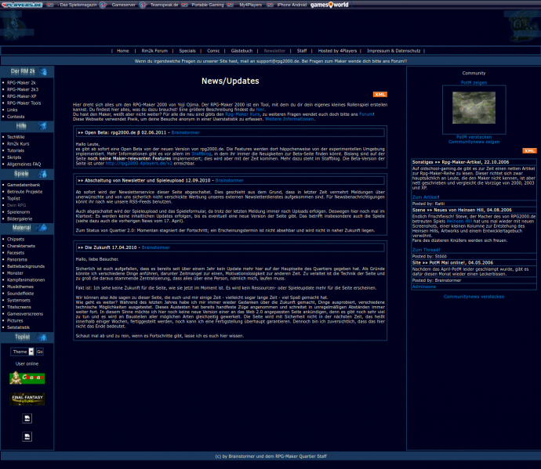Open RPG-Maker 2k3 sidebar link
The width and height of the screenshot is (541, 469).
23,89
